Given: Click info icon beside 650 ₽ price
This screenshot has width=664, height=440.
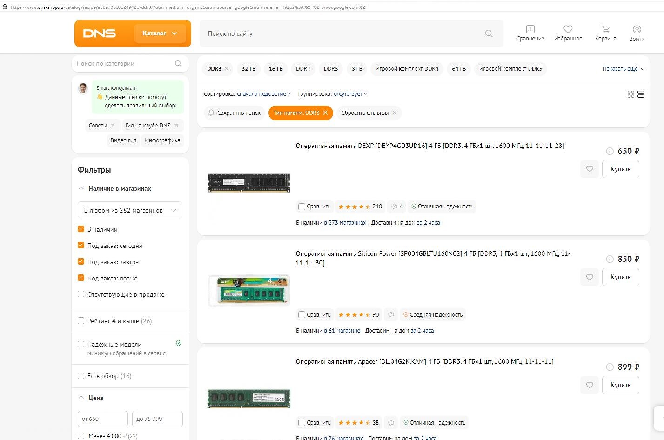Looking at the screenshot, I should tap(610, 151).
